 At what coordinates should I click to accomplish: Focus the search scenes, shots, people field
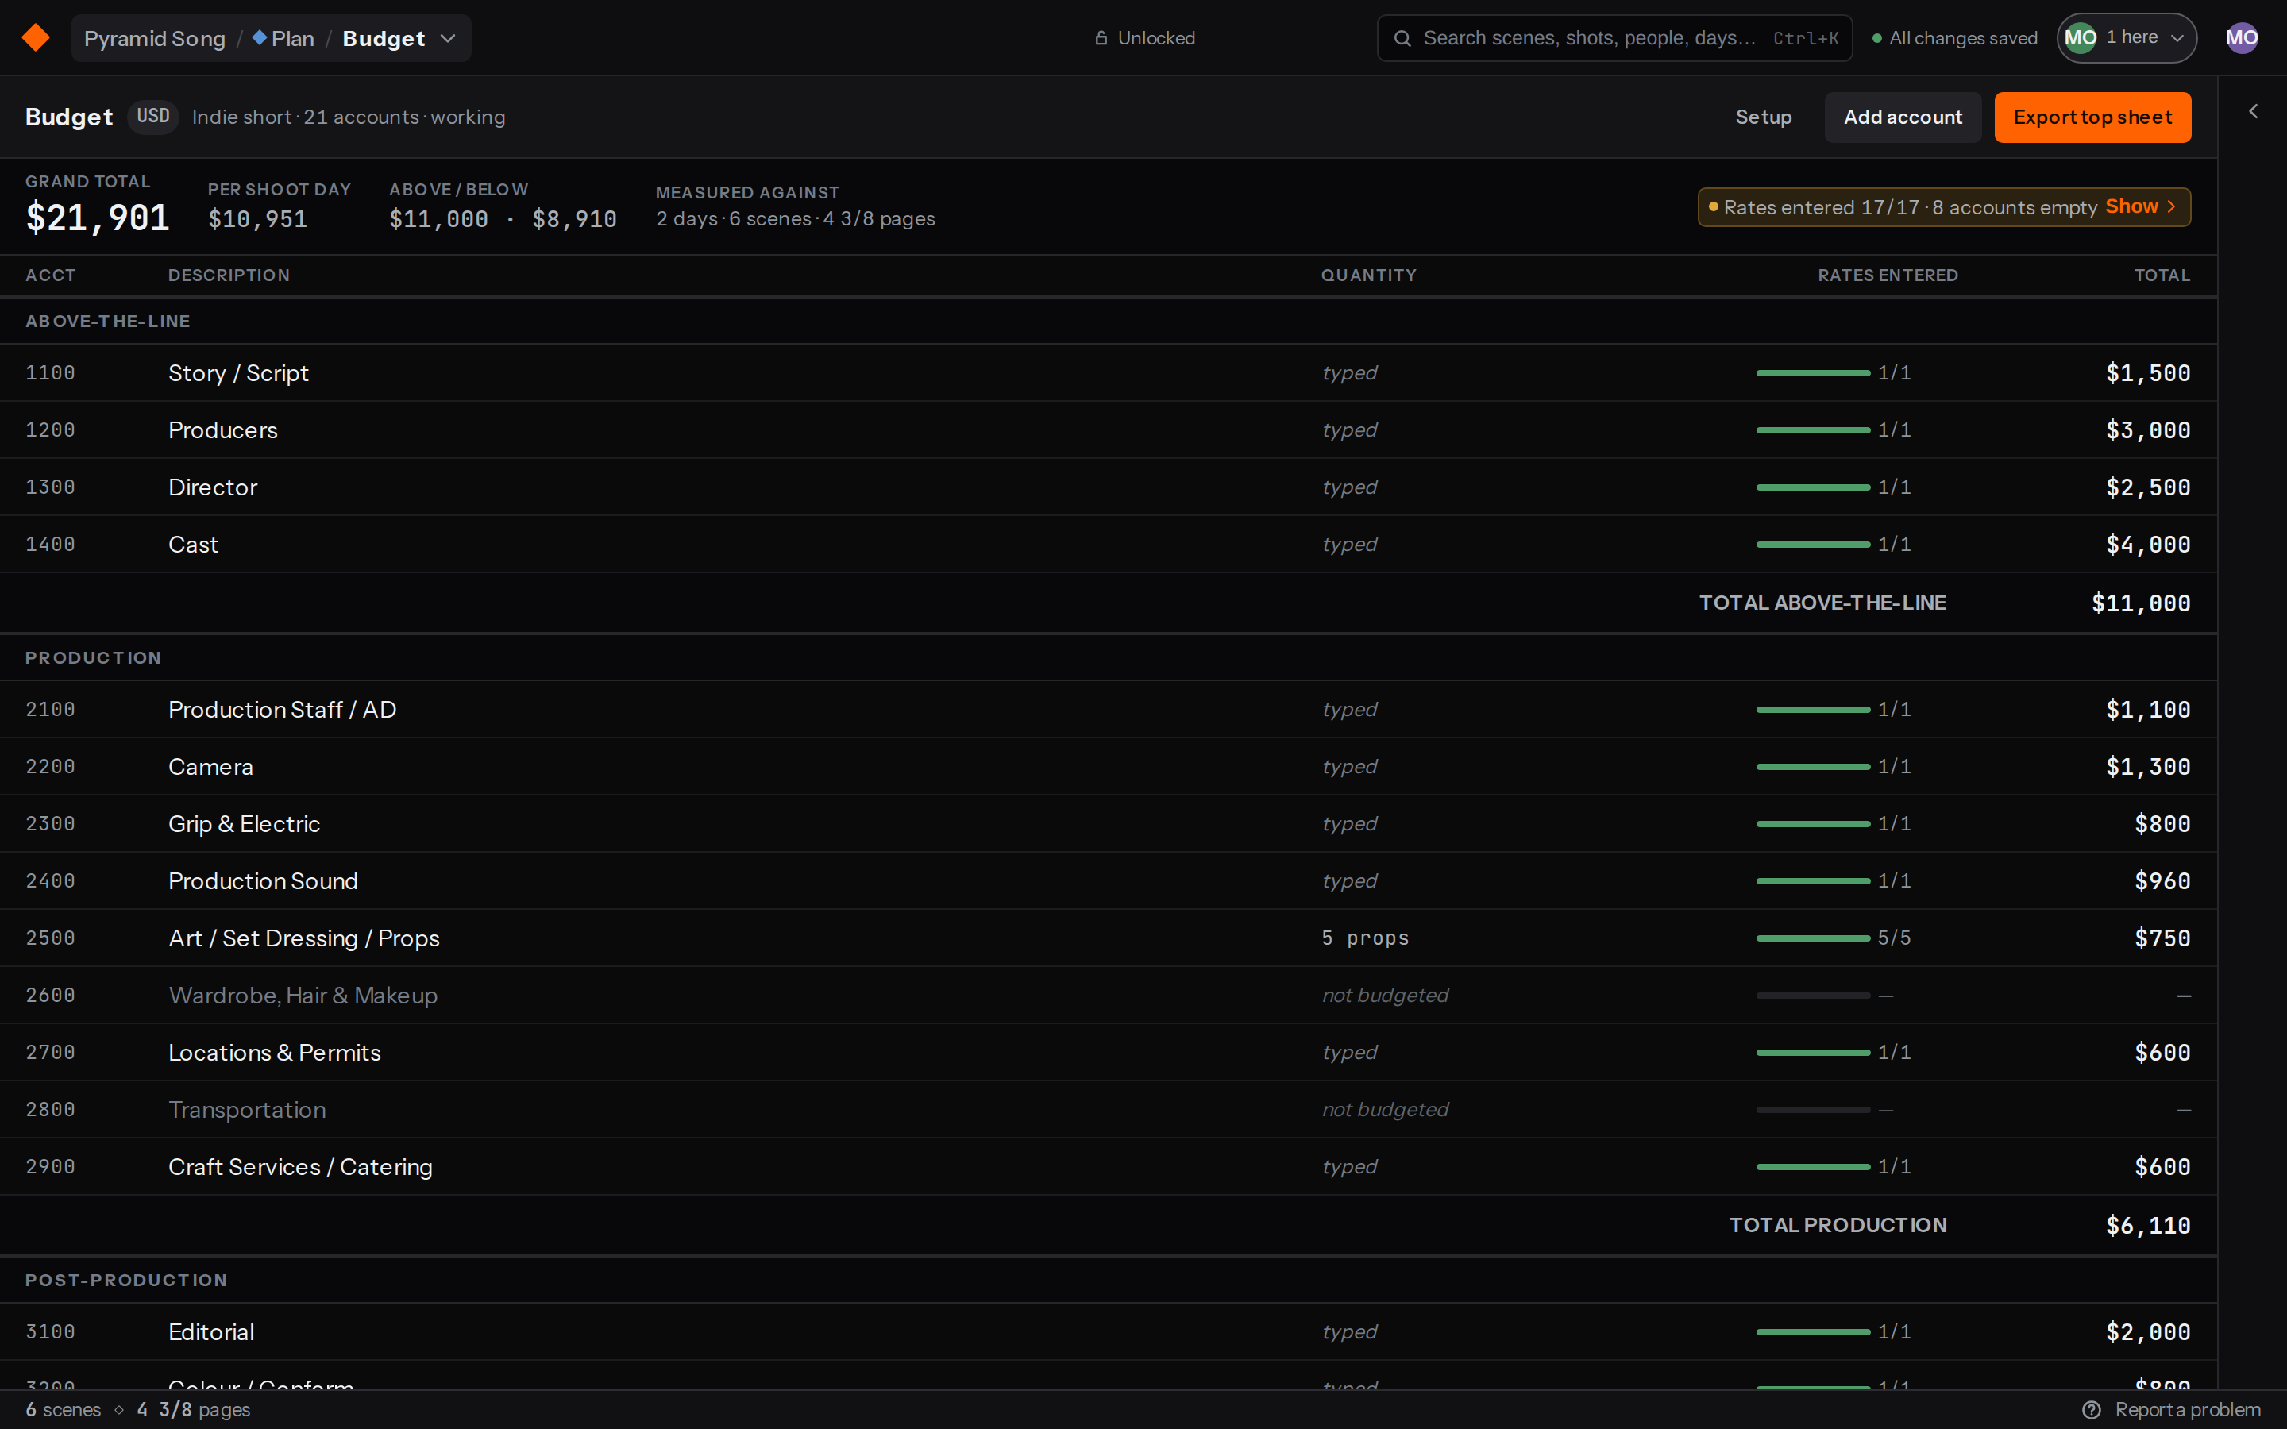coord(1614,38)
